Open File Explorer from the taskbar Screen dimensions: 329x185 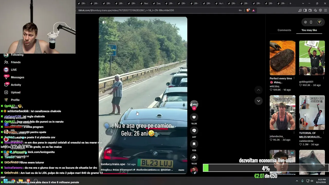(x=21, y=181)
